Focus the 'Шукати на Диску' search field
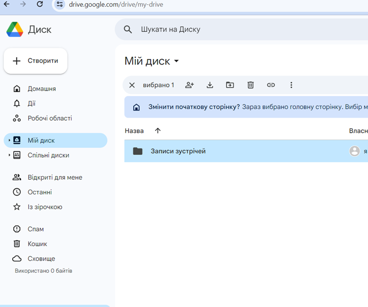Screen dimensions: 368x307 click(x=241, y=29)
